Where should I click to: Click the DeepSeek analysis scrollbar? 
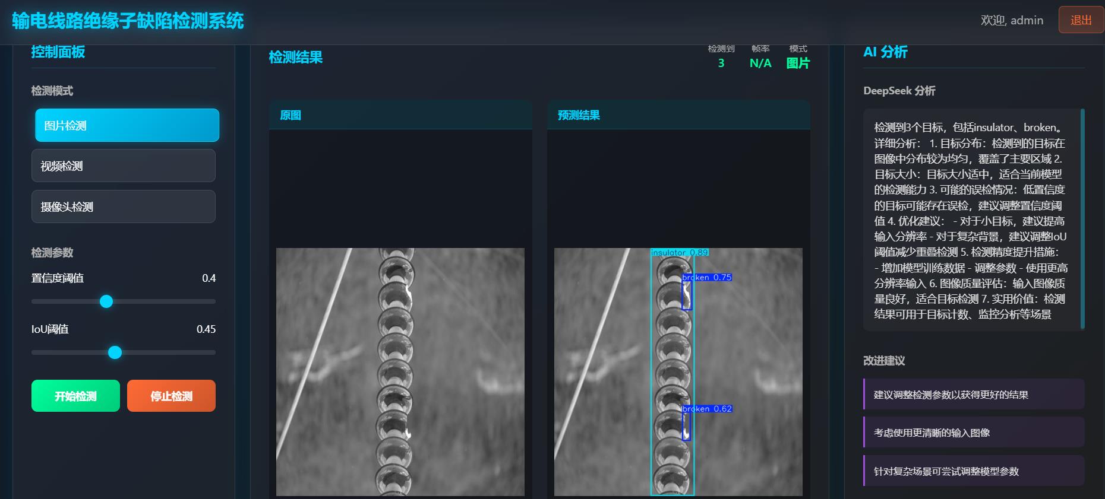click(x=1082, y=219)
